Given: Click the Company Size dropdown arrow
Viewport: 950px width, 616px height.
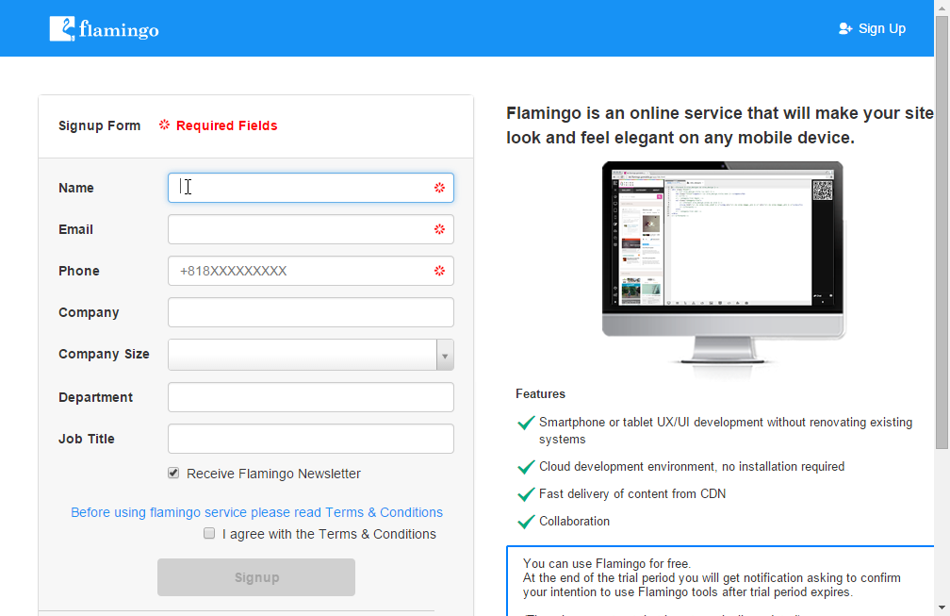Looking at the screenshot, I should click(x=445, y=356).
